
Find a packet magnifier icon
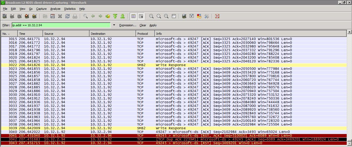pos(85,16)
